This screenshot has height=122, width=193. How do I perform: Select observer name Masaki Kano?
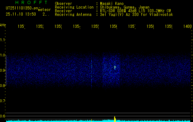[112, 4]
